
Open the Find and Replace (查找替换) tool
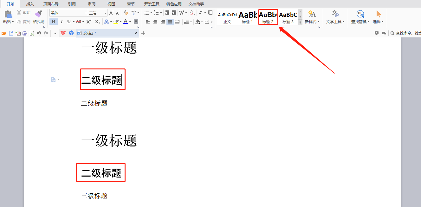(360, 17)
